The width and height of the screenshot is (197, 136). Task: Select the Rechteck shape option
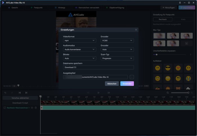[163, 19]
